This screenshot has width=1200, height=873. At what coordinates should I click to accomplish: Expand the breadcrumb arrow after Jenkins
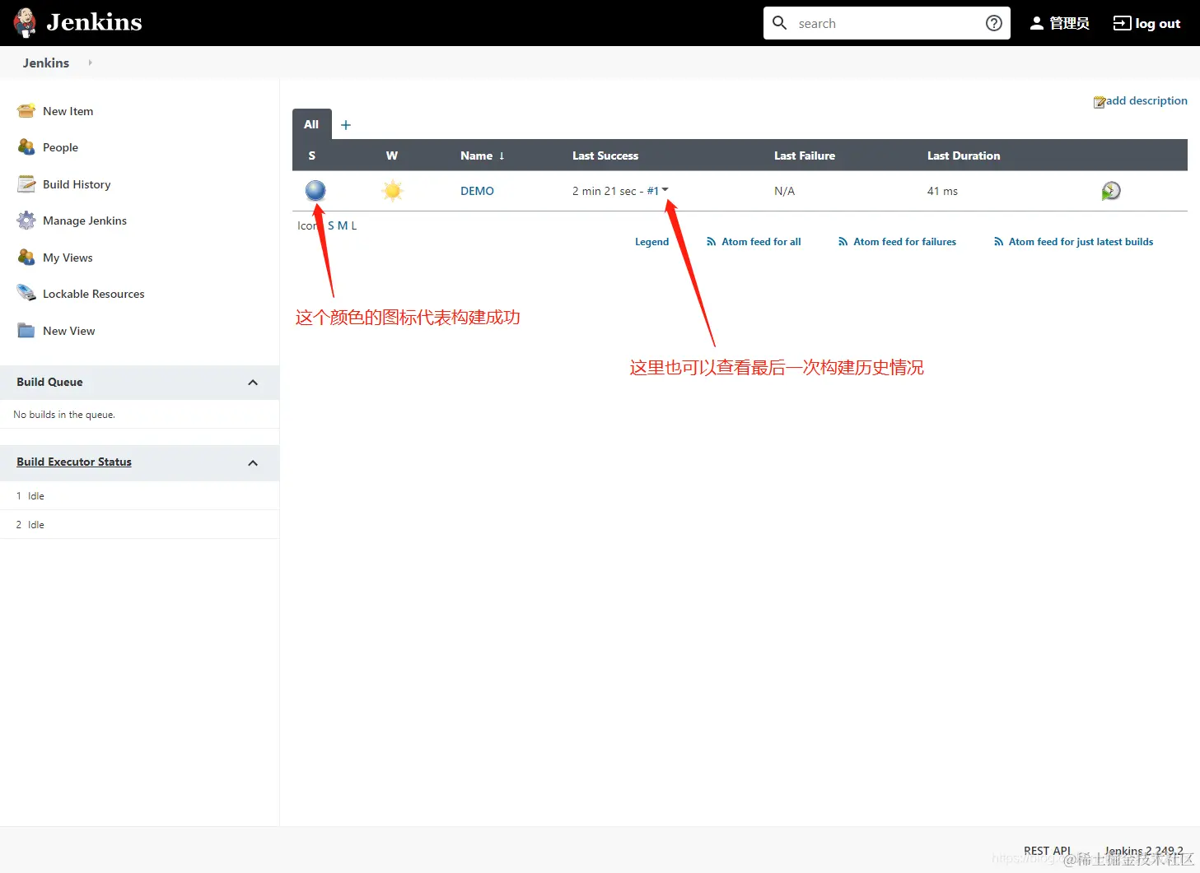pyautogui.click(x=90, y=63)
